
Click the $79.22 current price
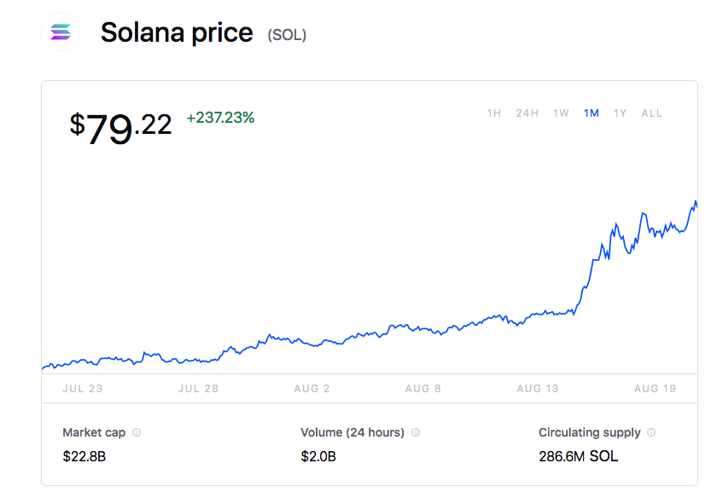[x=120, y=126]
